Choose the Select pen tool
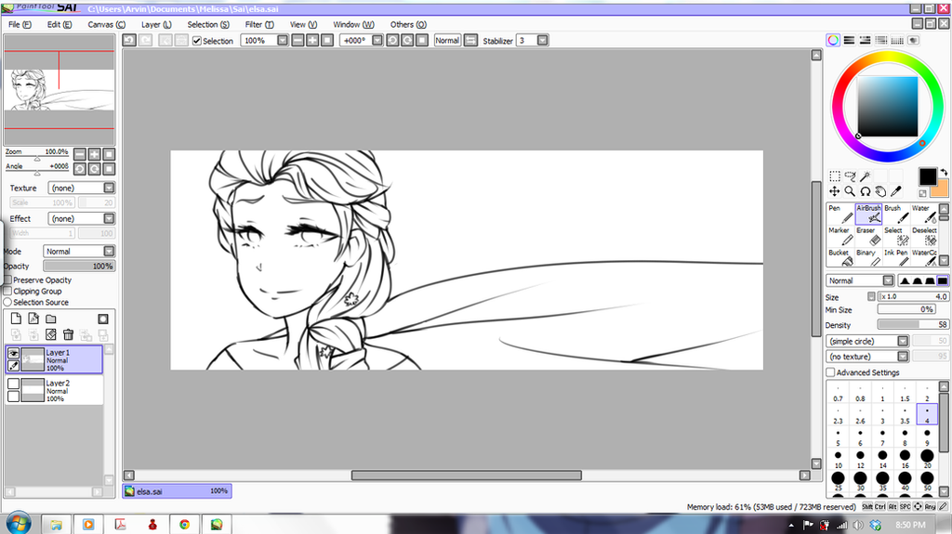The height and width of the screenshot is (534, 952). tap(896, 237)
